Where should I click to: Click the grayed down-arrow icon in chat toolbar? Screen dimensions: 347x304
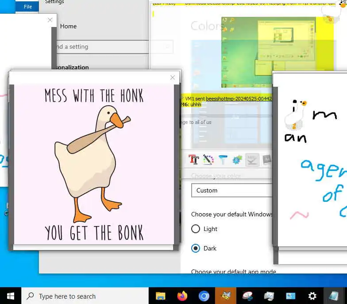252,160
